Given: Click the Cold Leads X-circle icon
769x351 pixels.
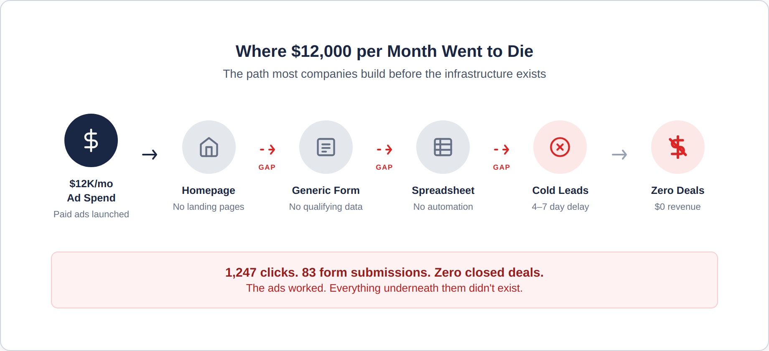Looking at the screenshot, I should pos(560,147).
